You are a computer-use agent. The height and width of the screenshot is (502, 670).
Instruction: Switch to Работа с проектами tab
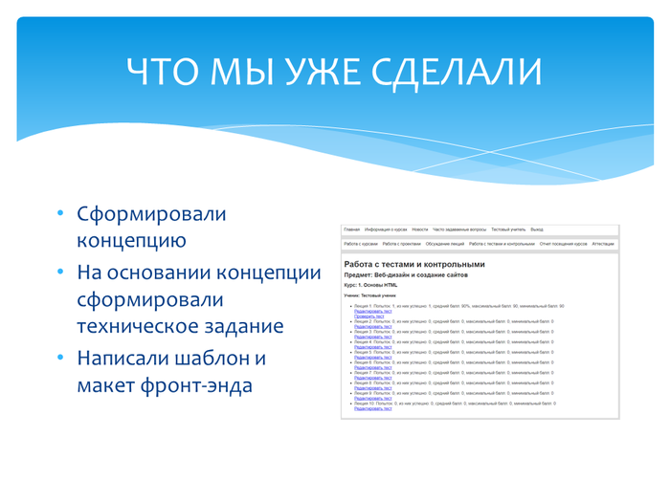(x=401, y=244)
